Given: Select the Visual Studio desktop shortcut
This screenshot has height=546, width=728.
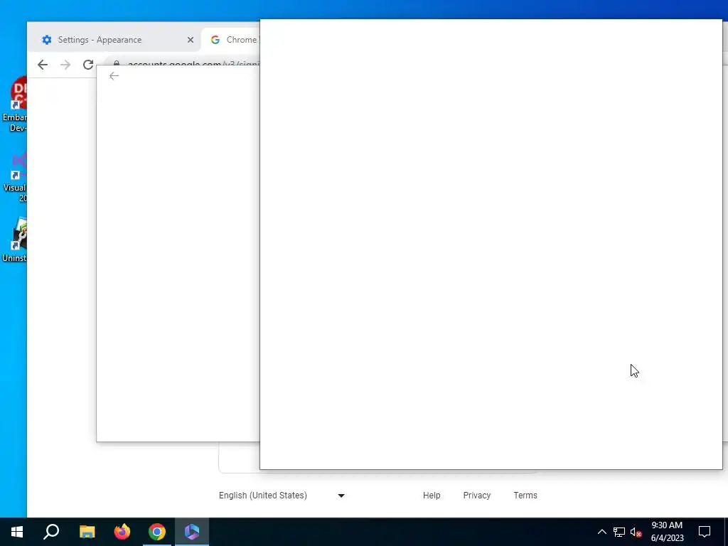Looking at the screenshot, I should 15,177.
